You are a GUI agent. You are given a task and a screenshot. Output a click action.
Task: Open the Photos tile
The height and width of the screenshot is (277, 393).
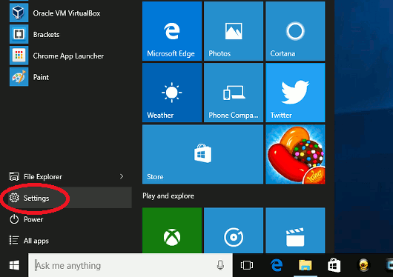[x=234, y=31]
